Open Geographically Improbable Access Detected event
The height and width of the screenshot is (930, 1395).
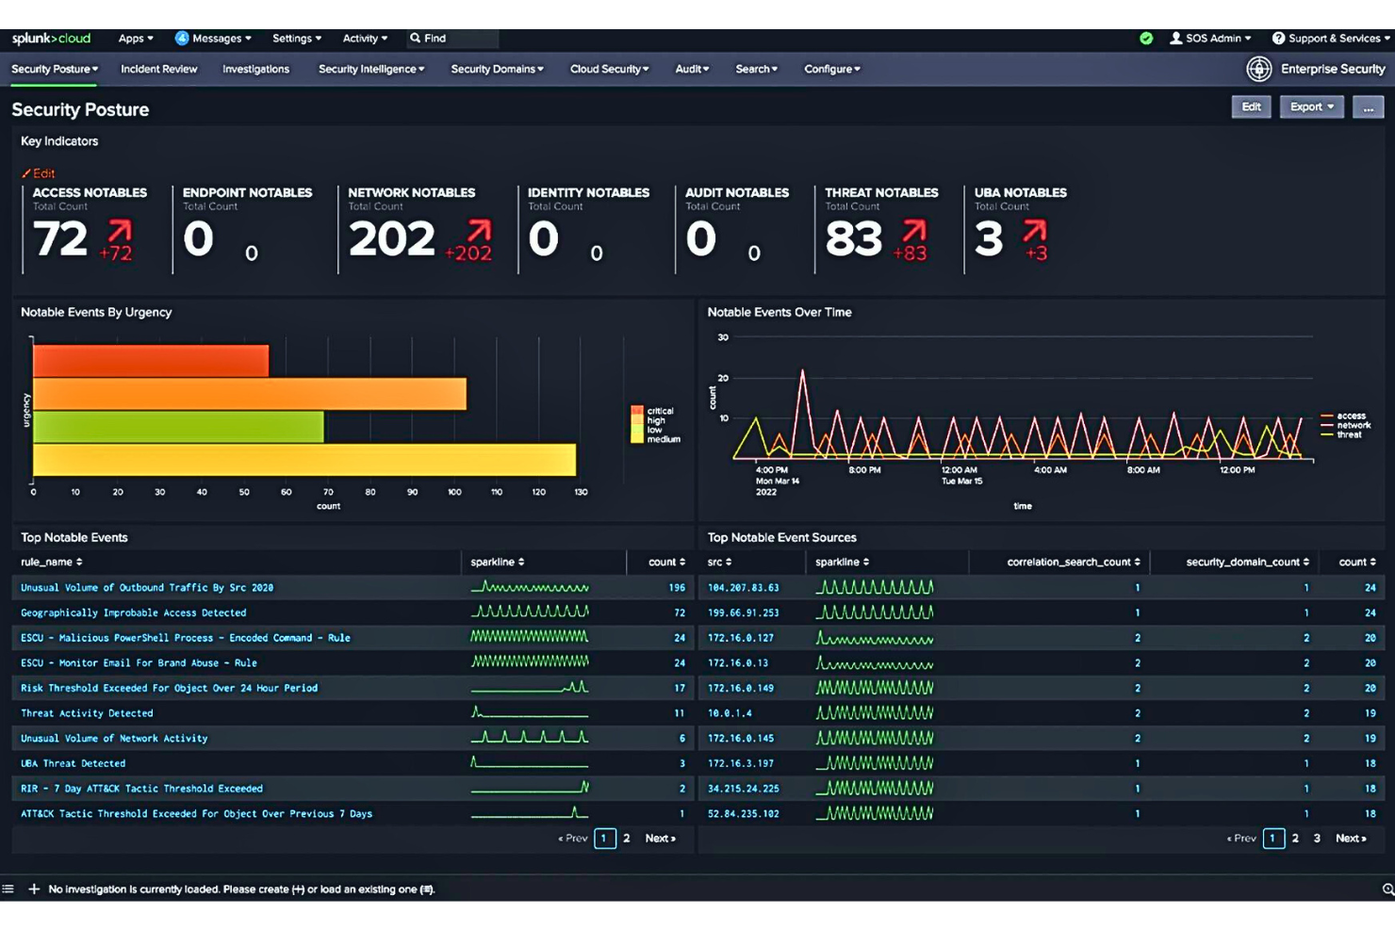(x=132, y=612)
